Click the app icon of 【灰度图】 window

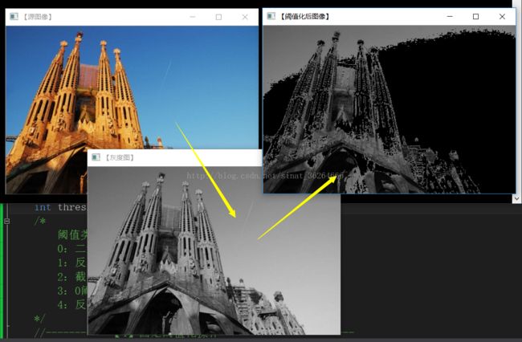click(96, 157)
